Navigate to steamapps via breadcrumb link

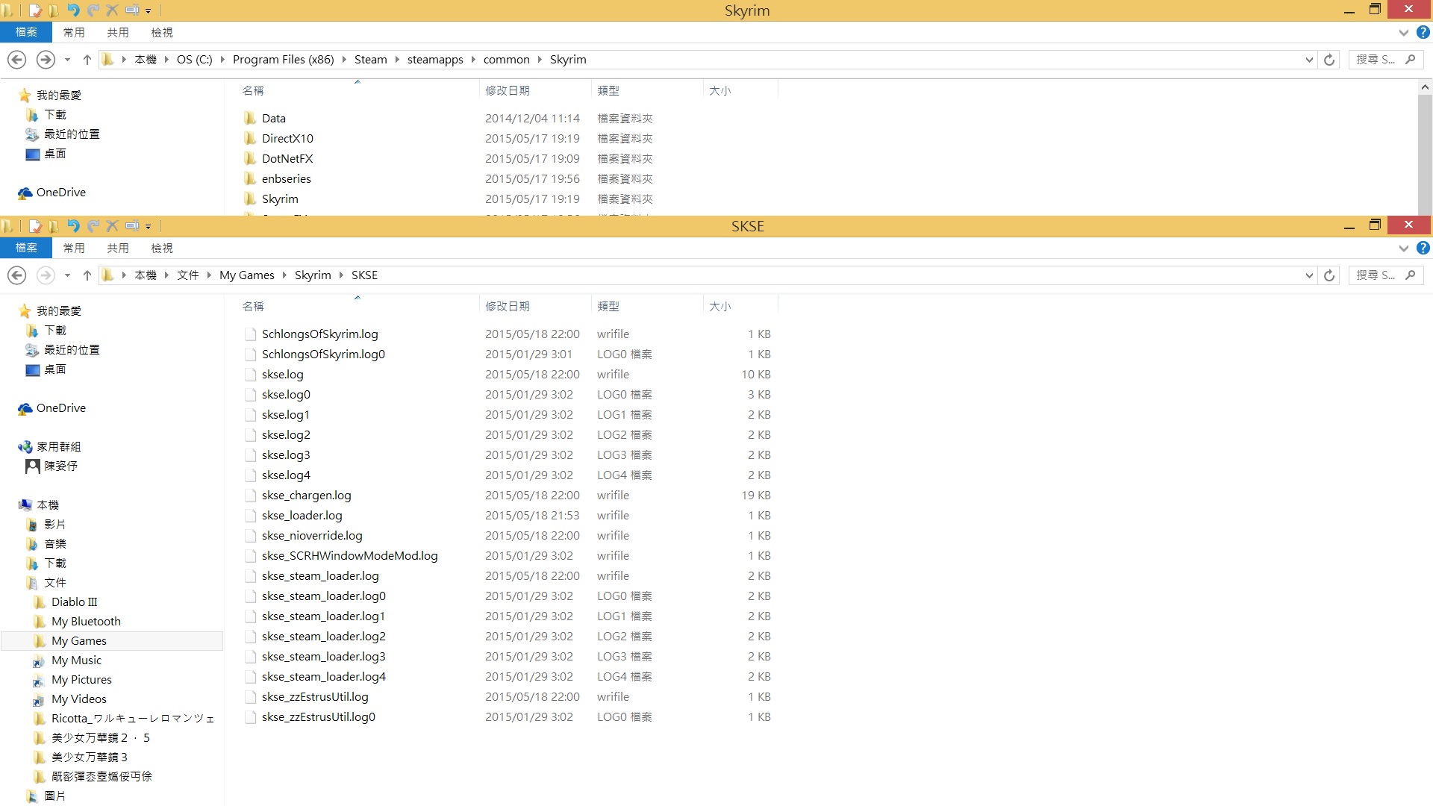coord(435,59)
